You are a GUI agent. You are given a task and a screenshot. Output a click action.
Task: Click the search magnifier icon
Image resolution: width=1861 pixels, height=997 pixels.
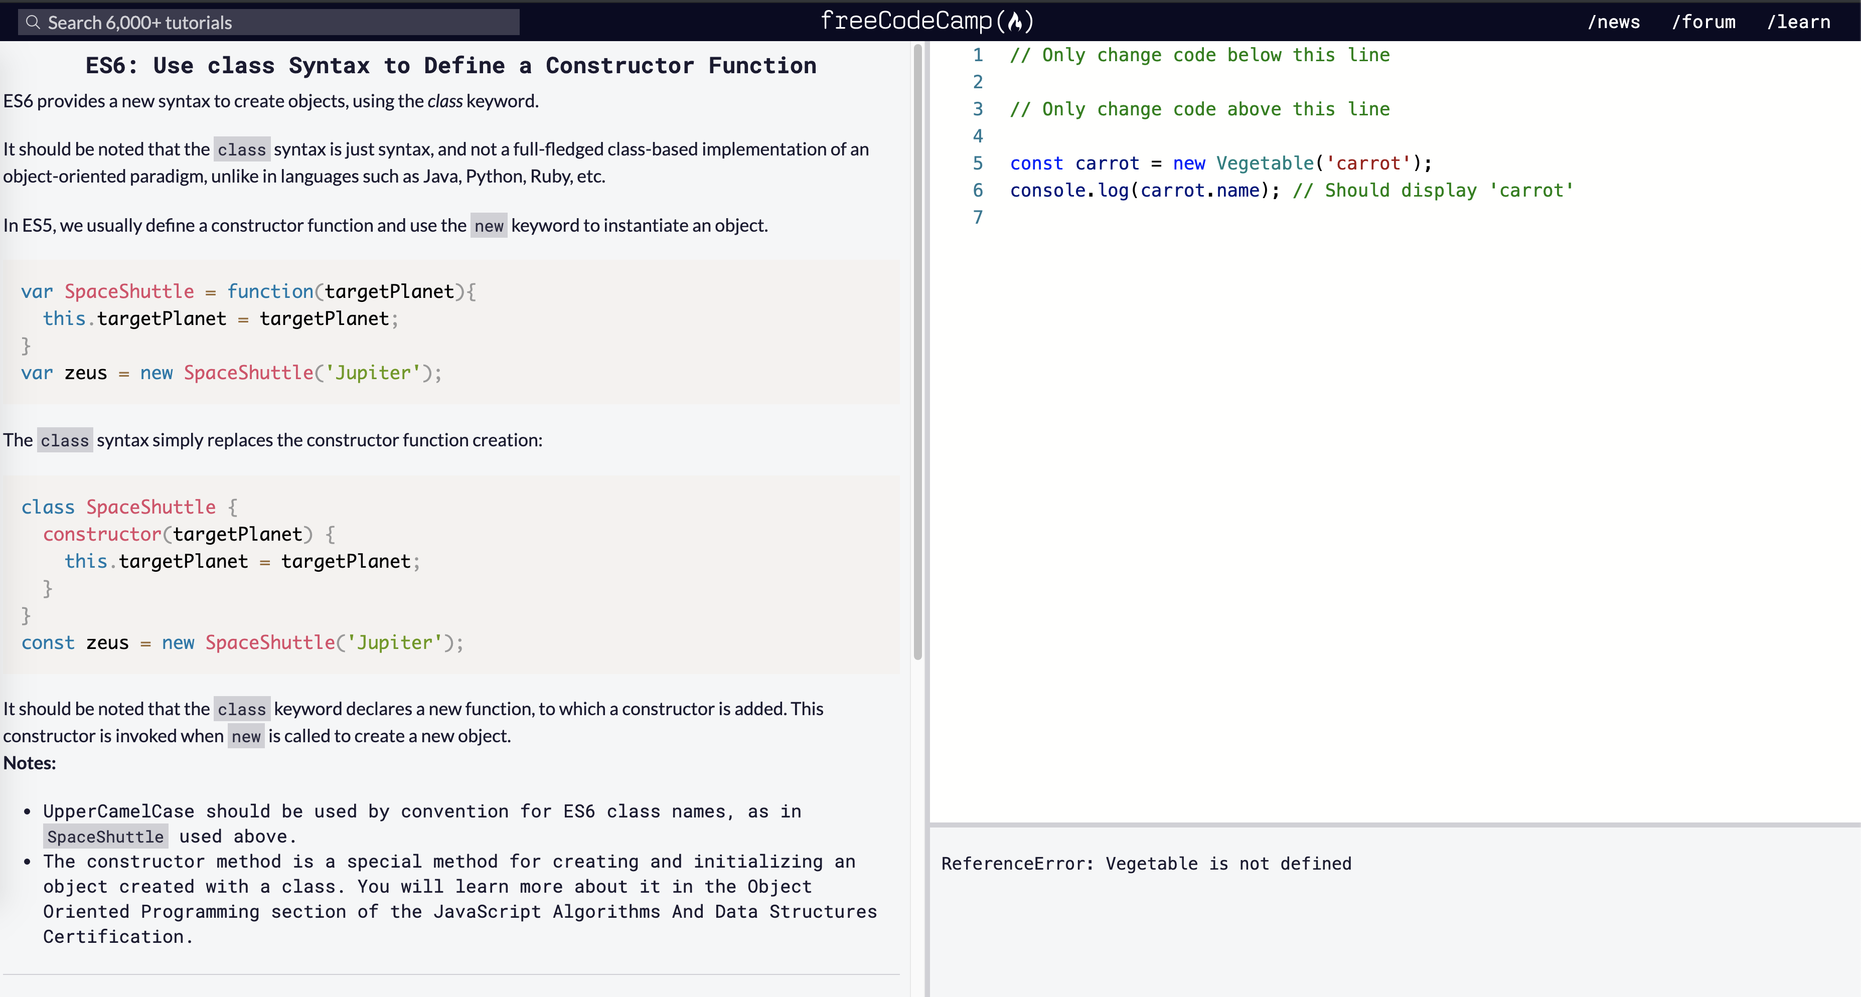33,23
